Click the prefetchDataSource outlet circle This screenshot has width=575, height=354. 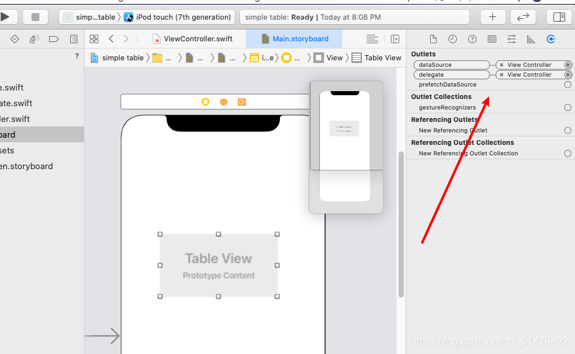(568, 85)
